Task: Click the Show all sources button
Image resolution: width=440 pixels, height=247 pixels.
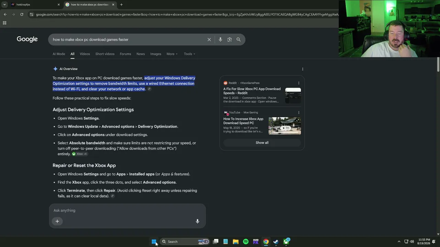Action: [262, 143]
